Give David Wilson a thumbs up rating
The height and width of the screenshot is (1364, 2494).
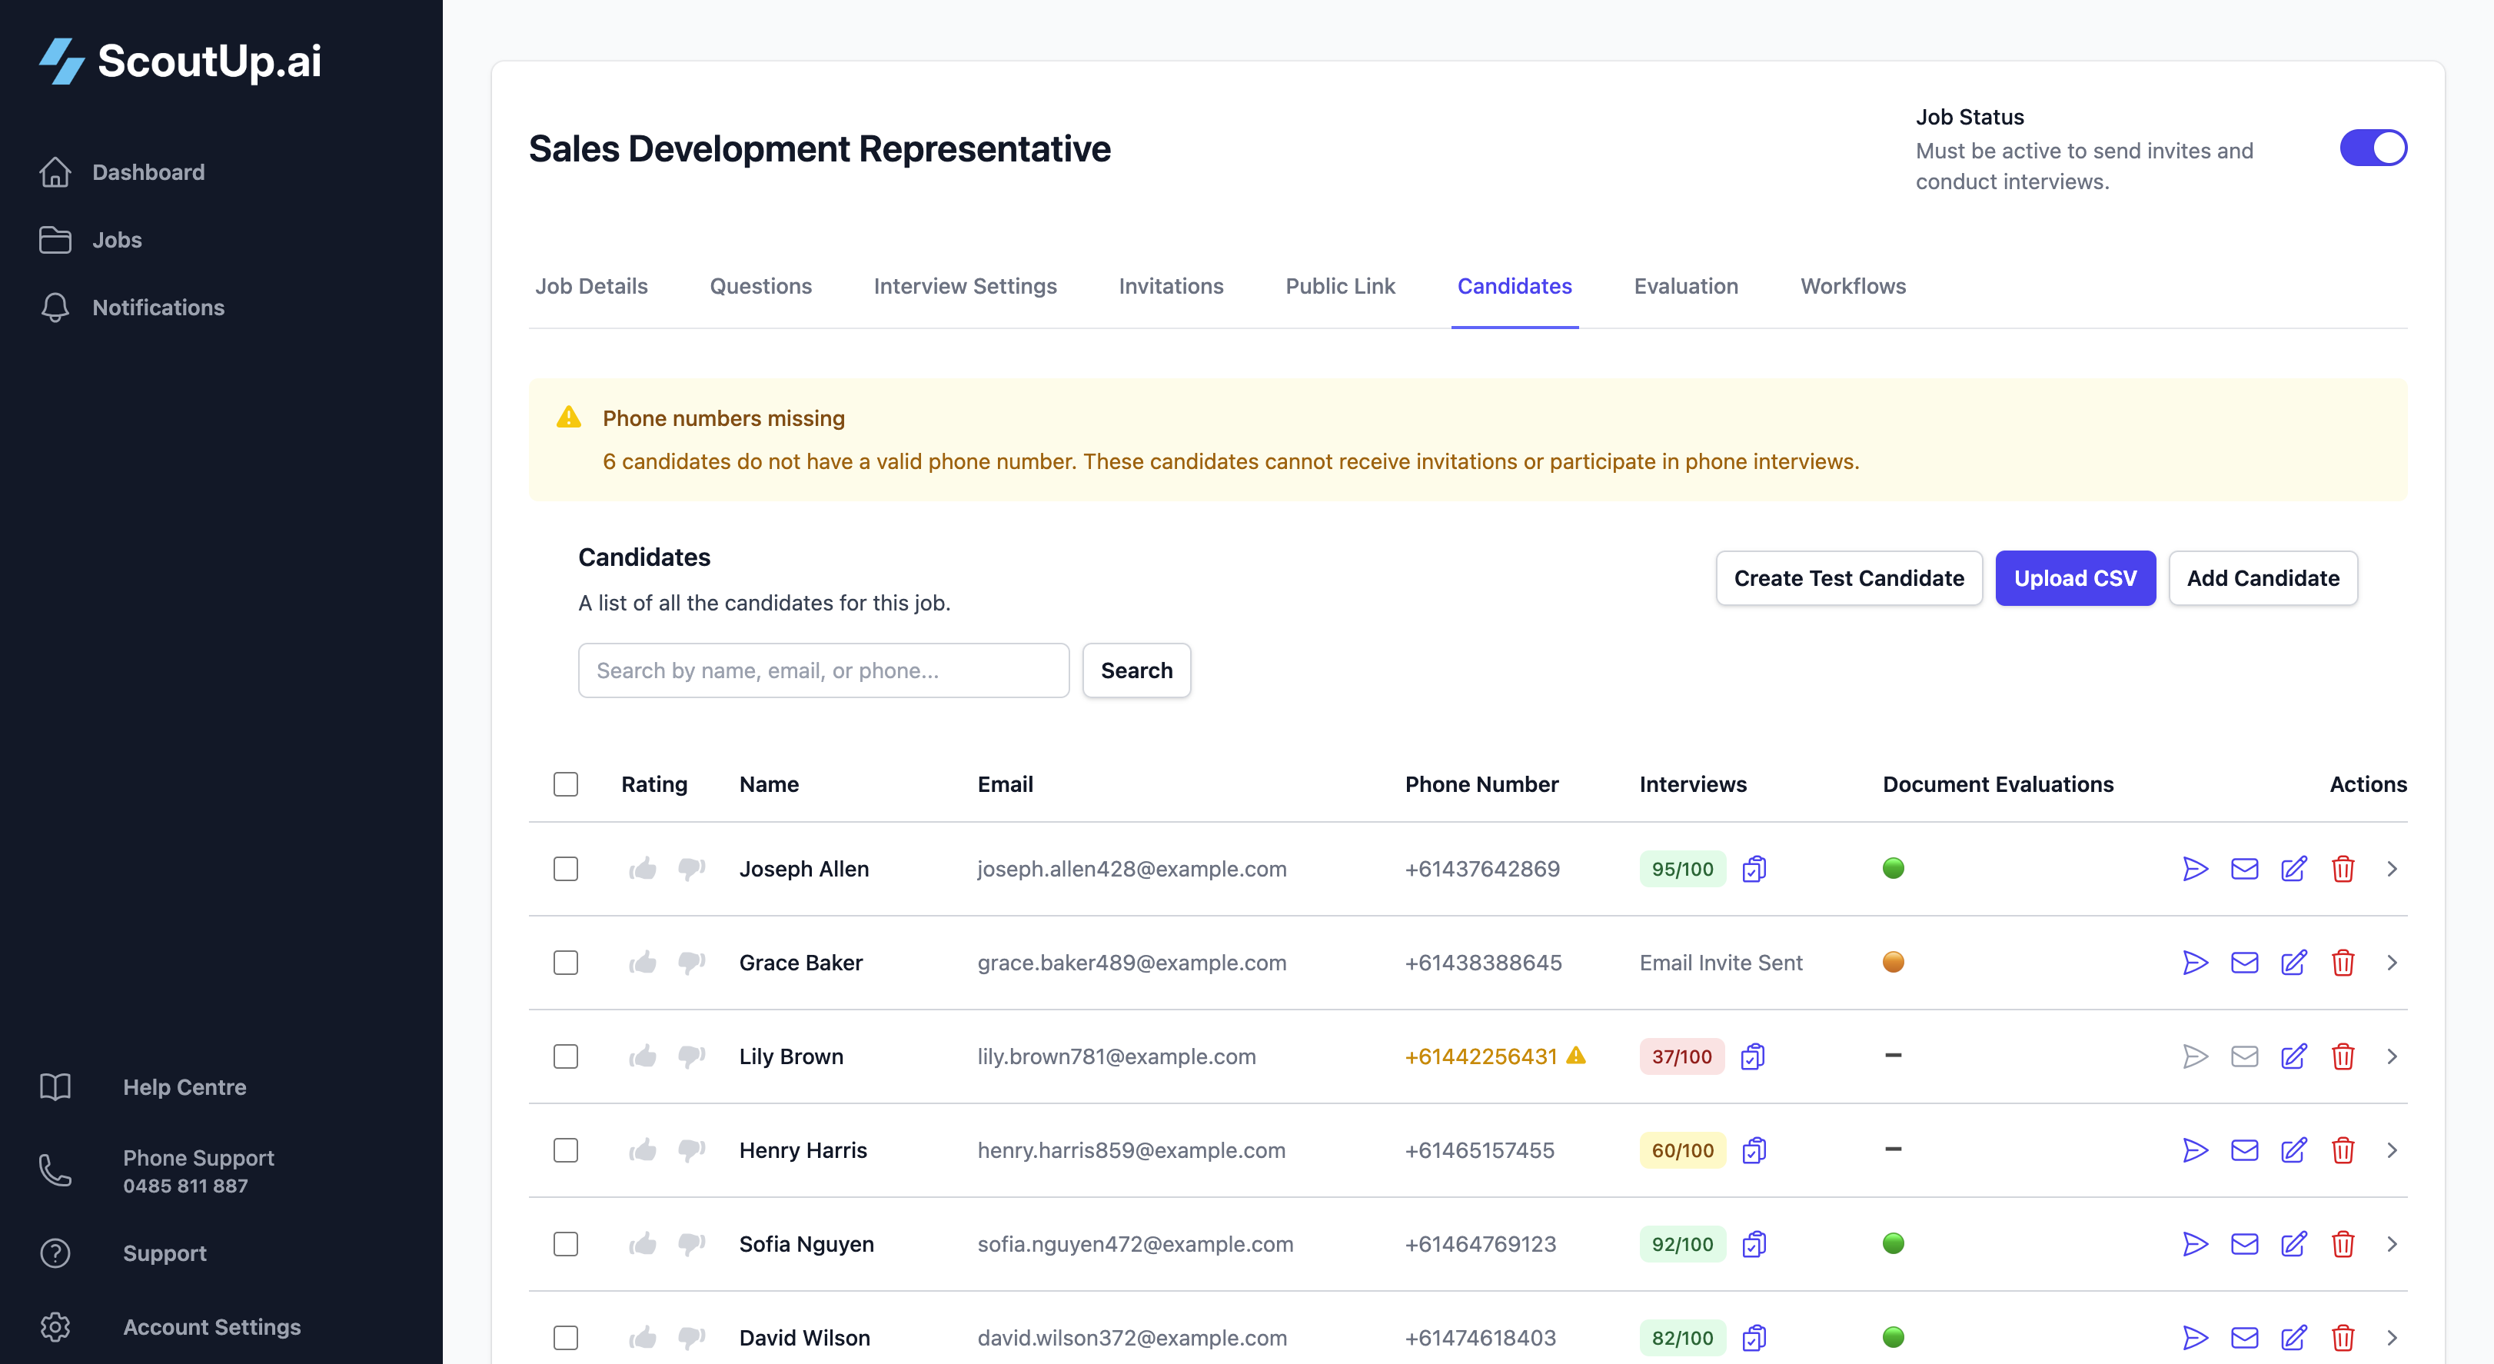click(642, 1338)
